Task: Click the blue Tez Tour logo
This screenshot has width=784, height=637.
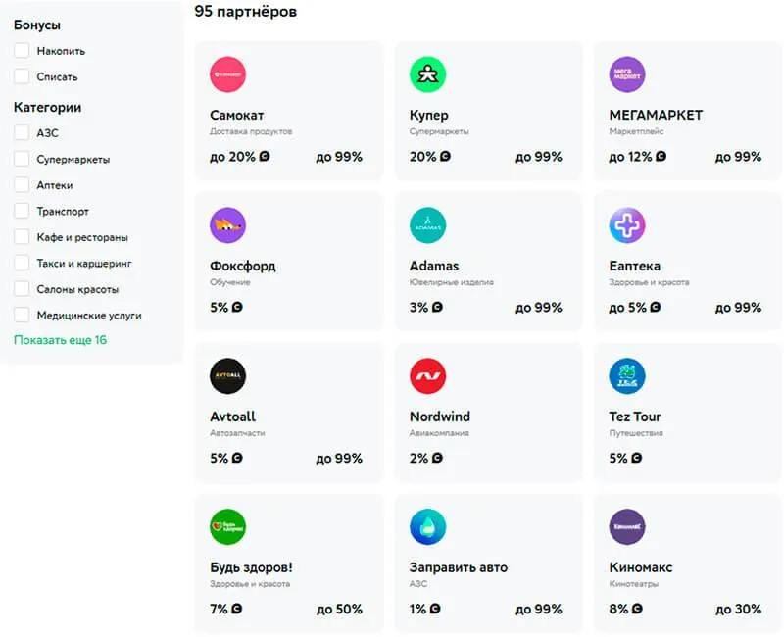Action: click(627, 376)
